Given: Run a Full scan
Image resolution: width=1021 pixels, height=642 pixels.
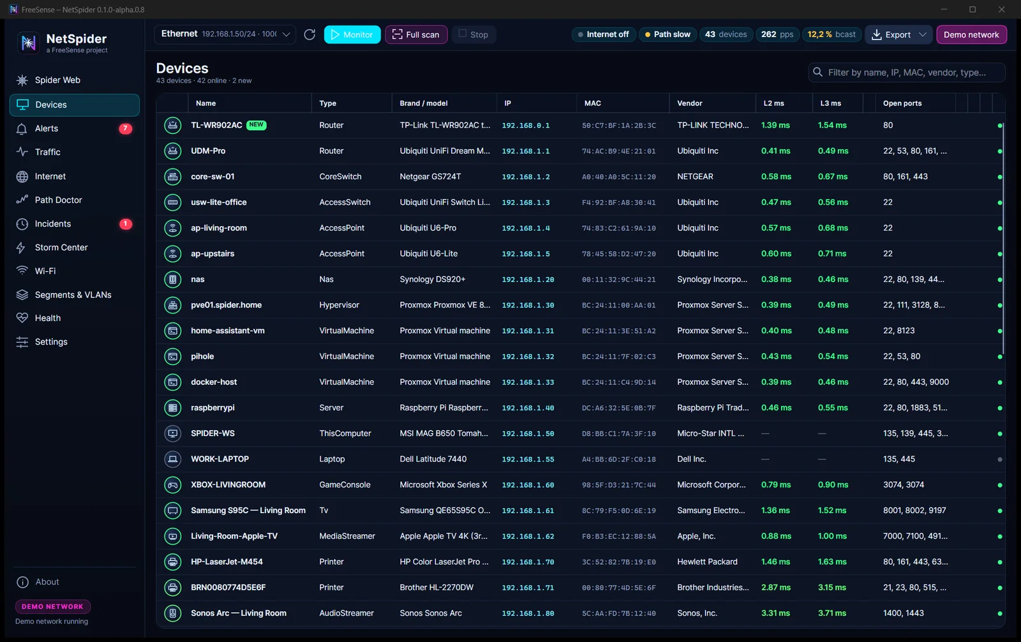Looking at the screenshot, I should point(416,34).
